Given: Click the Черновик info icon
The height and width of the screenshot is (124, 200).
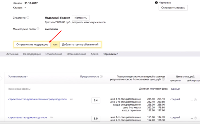Looking at the screenshot, I should pyautogui.click(x=156, y=3).
